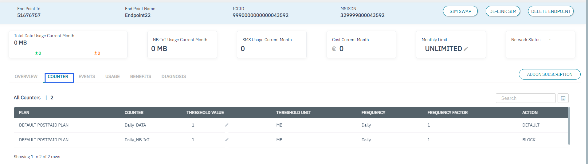Image resolution: width=588 pixels, height=164 pixels.
Task: Click orange download usage arrow icon
Action: pos(96,53)
